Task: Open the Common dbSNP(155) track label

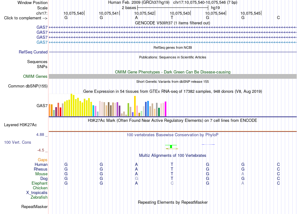Action: pyautogui.click(x=28, y=86)
